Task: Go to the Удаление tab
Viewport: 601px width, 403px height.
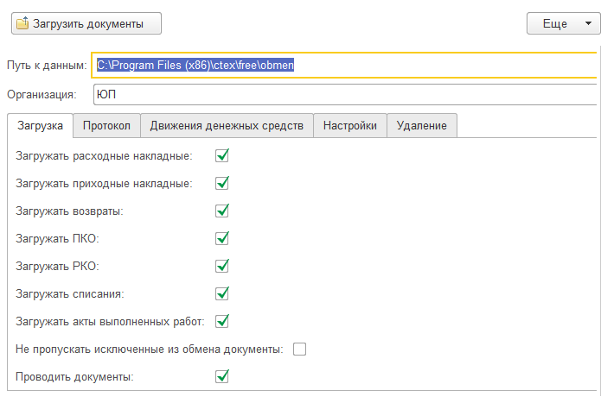Action: pyautogui.click(x=421, y=126)
